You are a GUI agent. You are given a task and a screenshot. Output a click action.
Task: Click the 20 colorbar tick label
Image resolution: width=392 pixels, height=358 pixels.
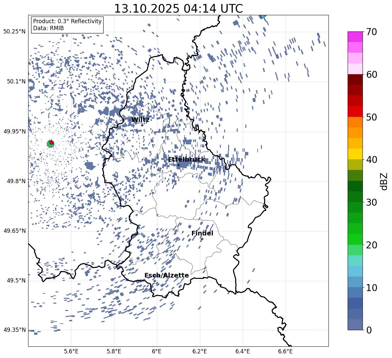(x=371, y=245)
